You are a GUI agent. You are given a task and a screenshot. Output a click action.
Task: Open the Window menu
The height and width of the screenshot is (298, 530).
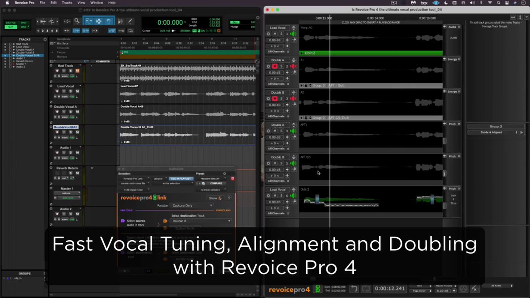pyautogui.click(x=97, y=3)
